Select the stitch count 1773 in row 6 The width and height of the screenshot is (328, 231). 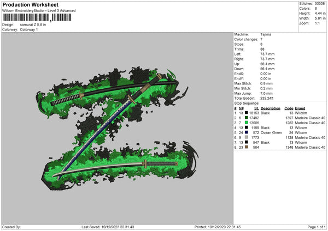click(x=255, y=138)
